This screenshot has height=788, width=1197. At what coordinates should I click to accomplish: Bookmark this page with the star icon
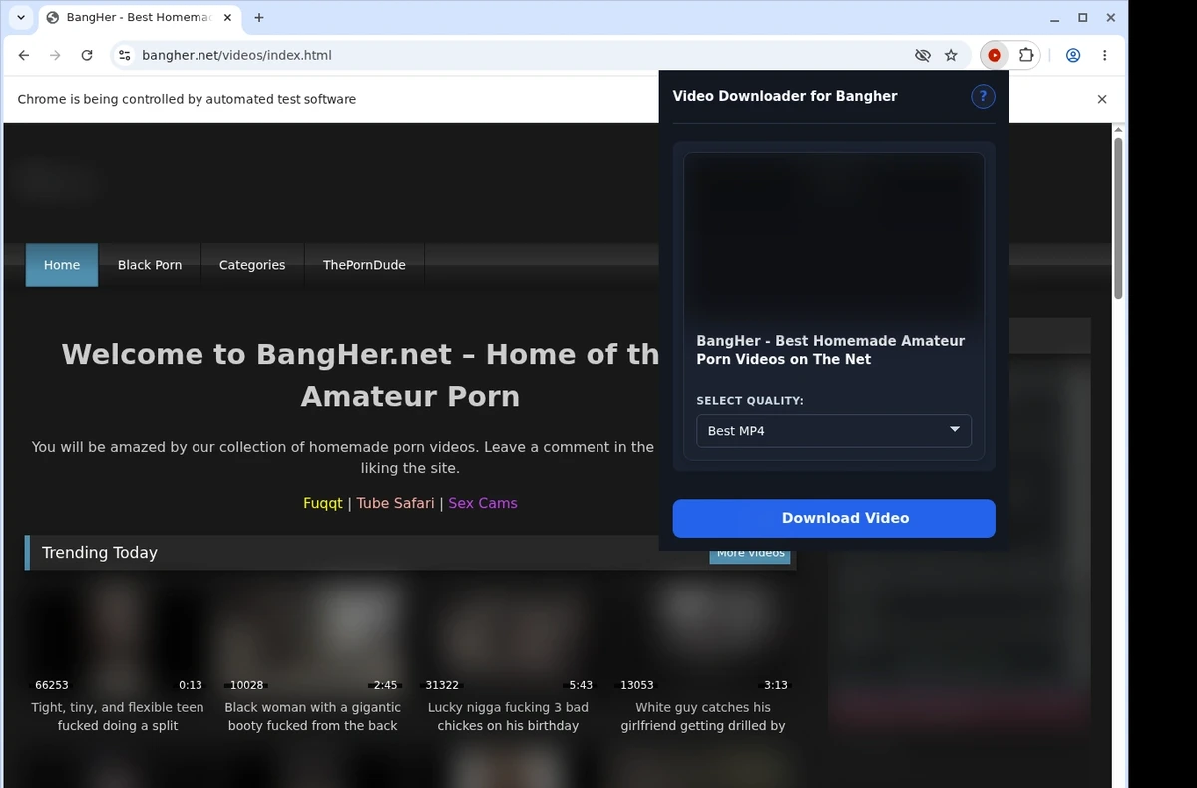951,55
